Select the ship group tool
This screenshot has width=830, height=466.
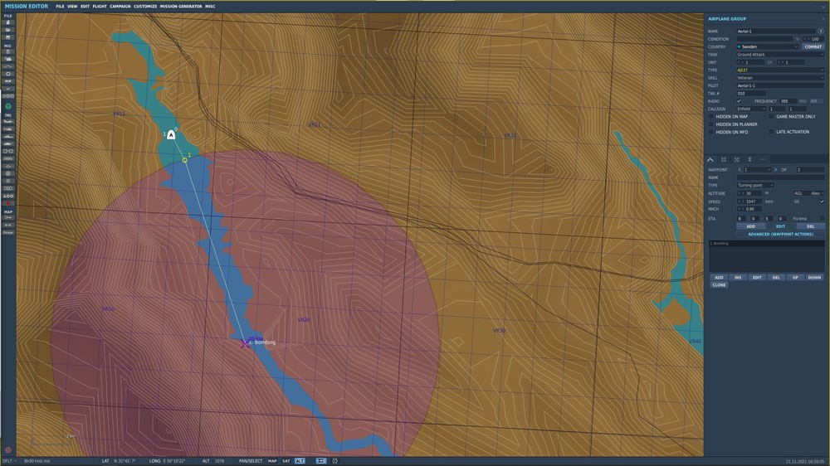pyautogui.click(x=8, y=136)
